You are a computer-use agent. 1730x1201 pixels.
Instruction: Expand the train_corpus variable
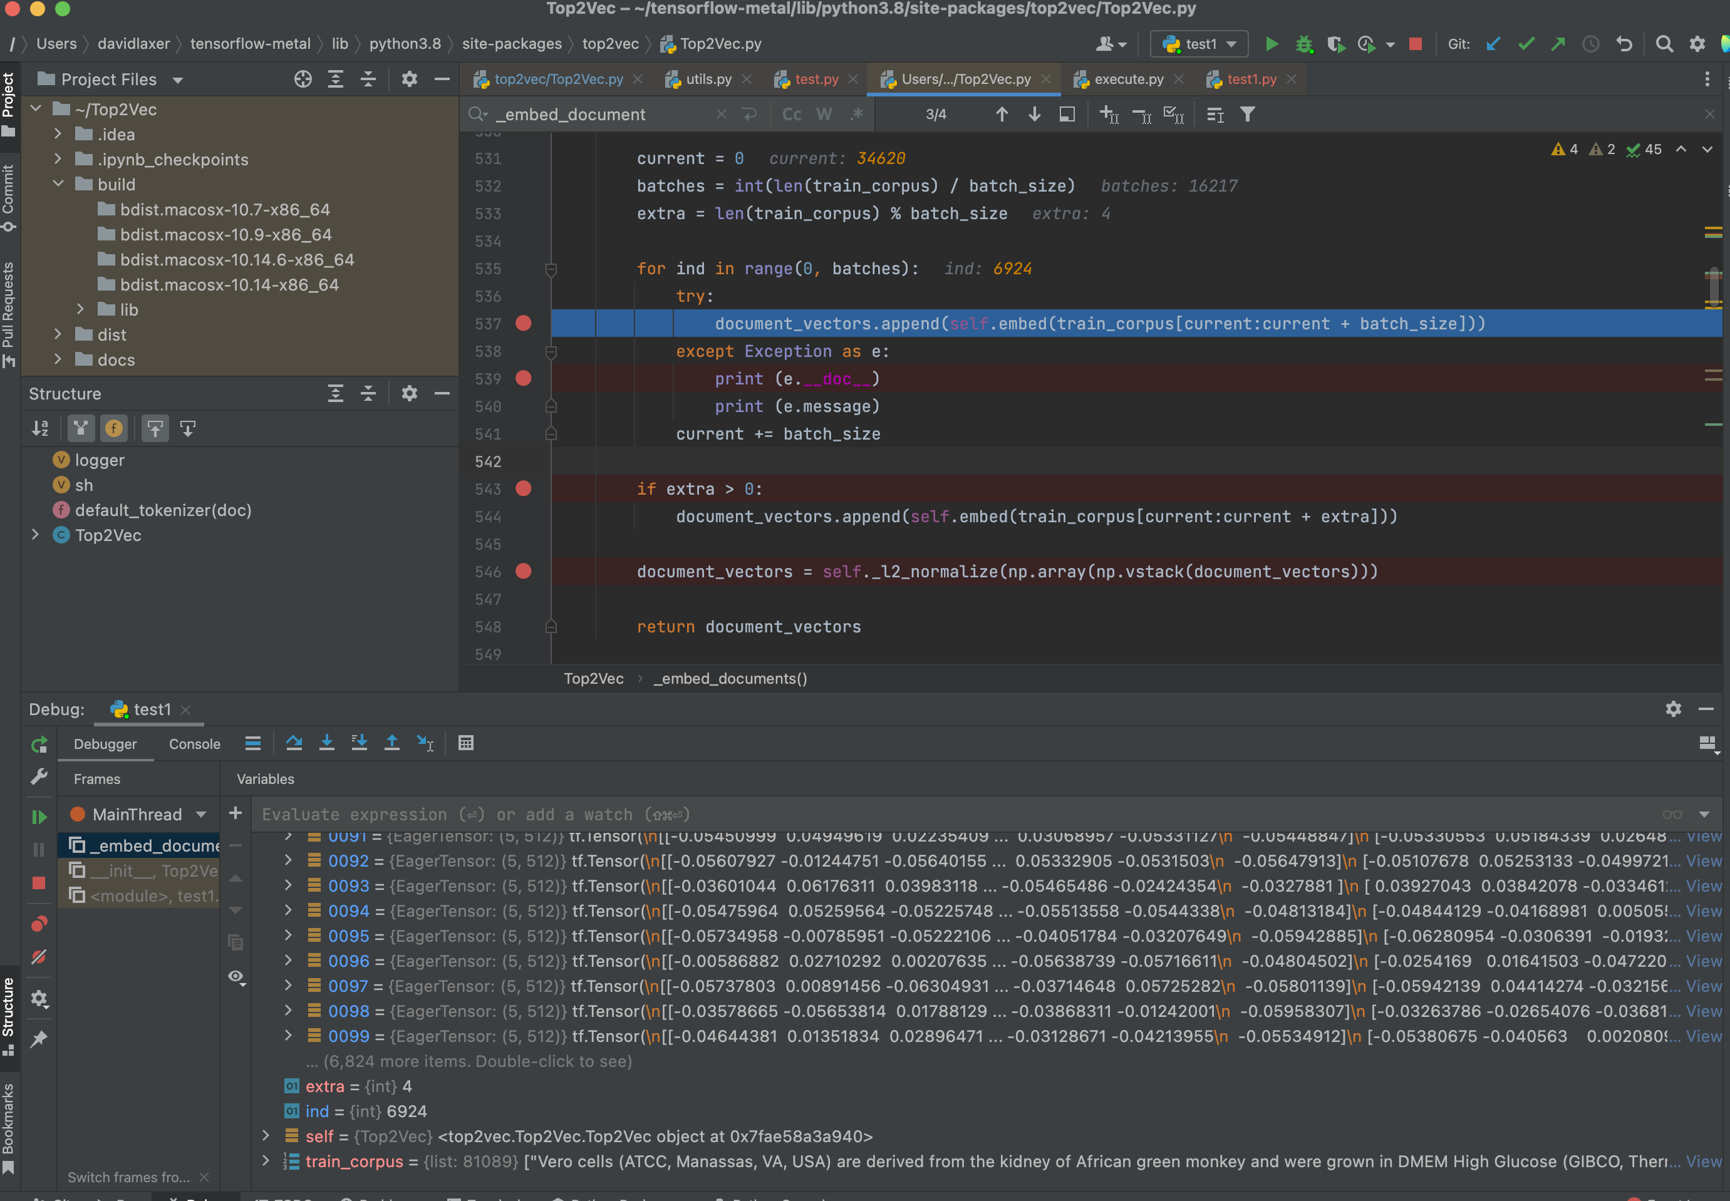point(266,1161)
